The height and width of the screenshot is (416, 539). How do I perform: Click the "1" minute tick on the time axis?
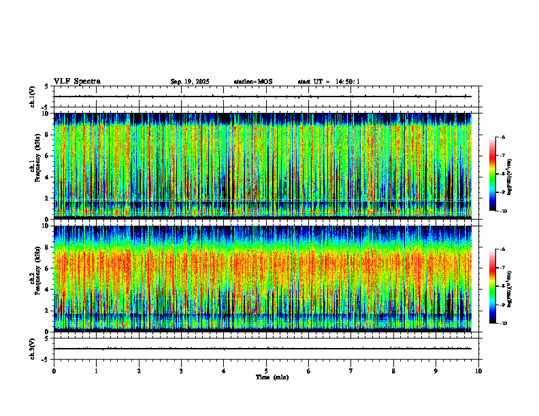(x=96, y=371)
